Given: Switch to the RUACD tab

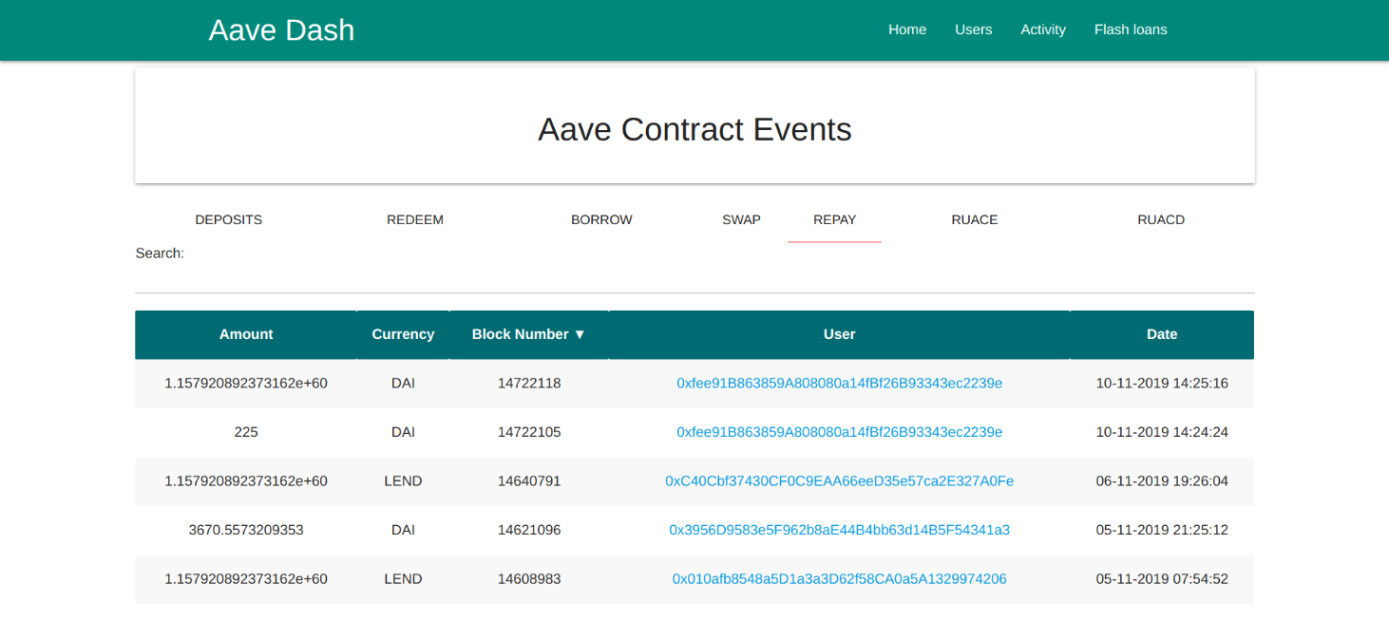Looking at the screenshot, I should coord(1161,219).
